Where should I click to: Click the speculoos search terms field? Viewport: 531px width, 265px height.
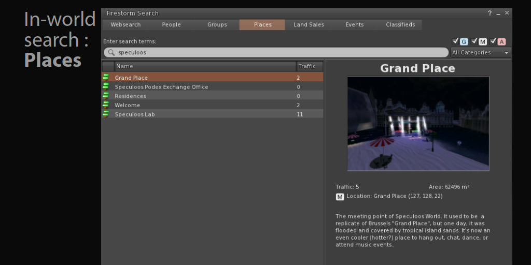(276, 52)
